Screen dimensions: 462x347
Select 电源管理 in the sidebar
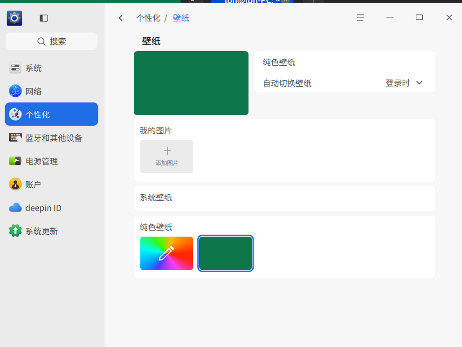52,161
